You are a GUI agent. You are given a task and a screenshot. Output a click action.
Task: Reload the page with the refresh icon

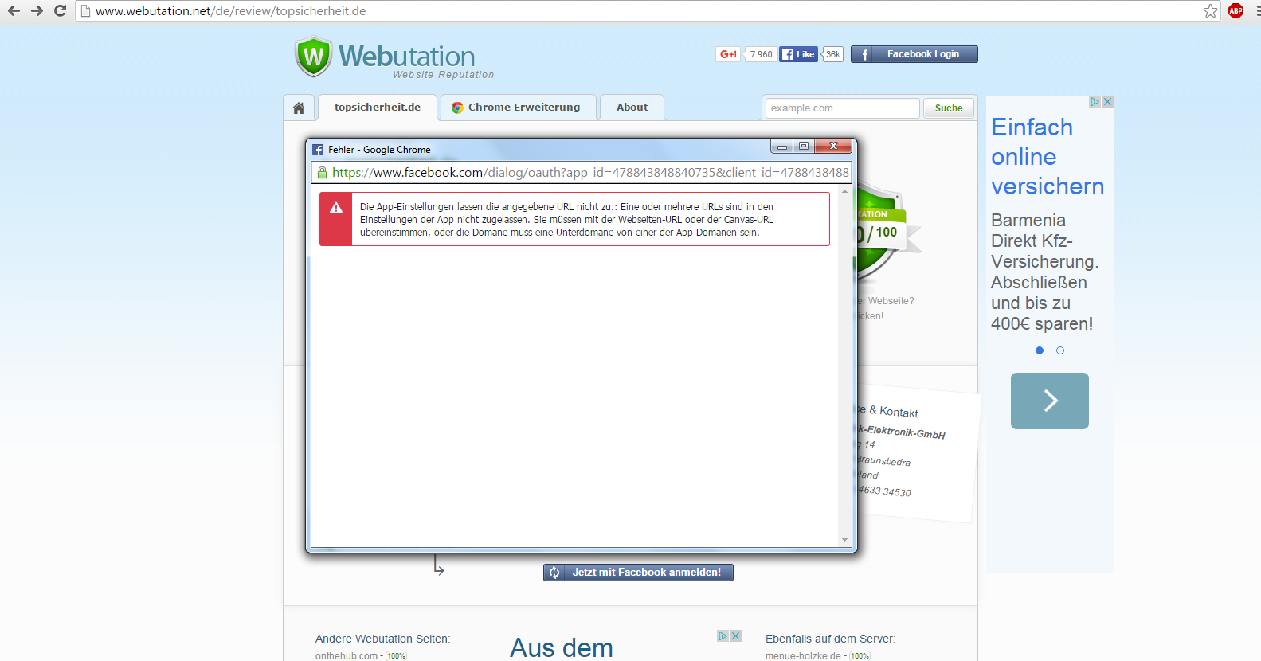(x=60, y=10)
